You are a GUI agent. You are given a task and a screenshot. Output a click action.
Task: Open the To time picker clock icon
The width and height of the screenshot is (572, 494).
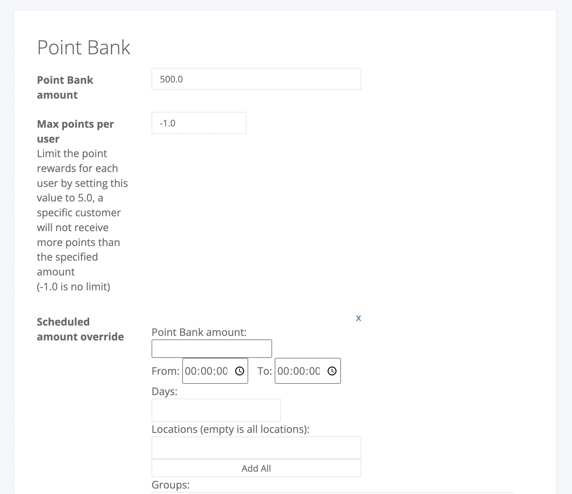pos(332,371)
